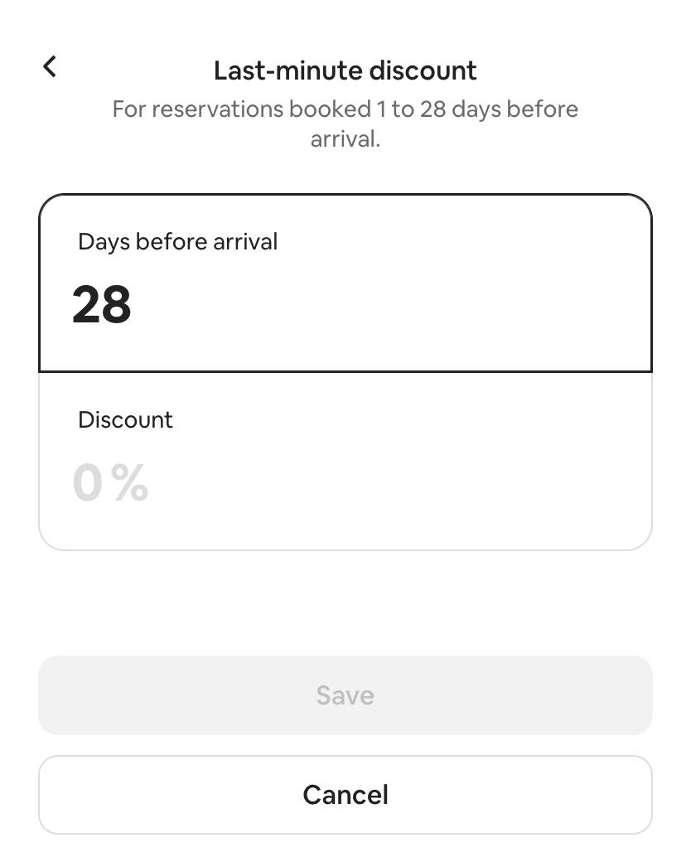Click the 28 value in days field
This screenshot has width=691, height=852.
[x=102, y=305]
